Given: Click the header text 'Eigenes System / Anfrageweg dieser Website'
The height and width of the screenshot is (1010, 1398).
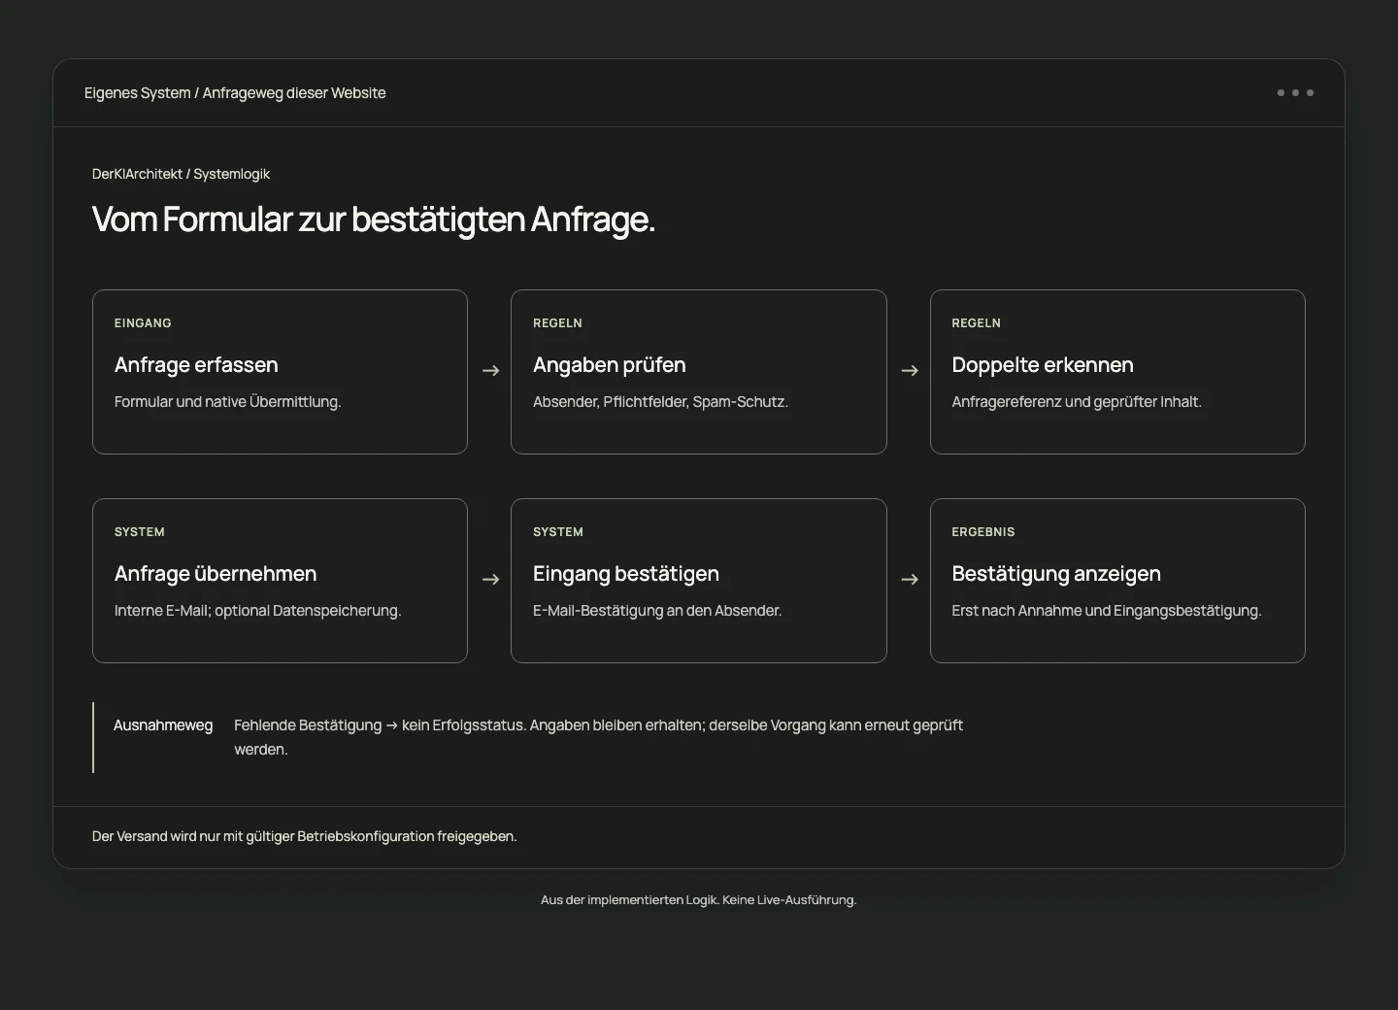Looking at the screenshot, I should click(235, 93).
